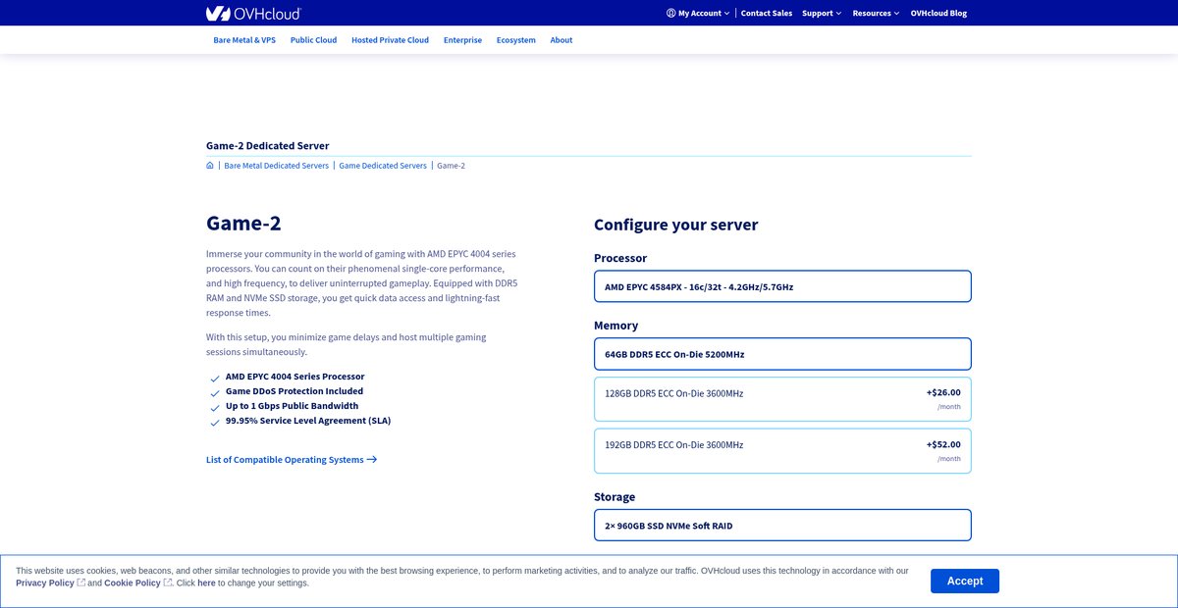Open the Ecosystem menu
The width and height of the screenshot is (1178, 608).
[x=516, y=40]
